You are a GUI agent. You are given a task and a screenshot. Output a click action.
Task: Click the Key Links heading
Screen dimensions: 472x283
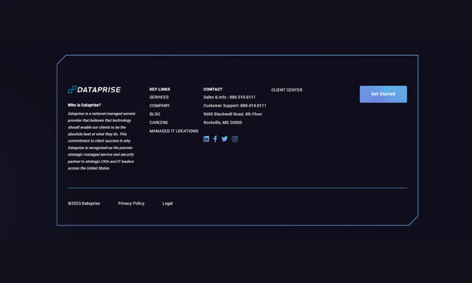pyautogui.click(x=159, y=90)
